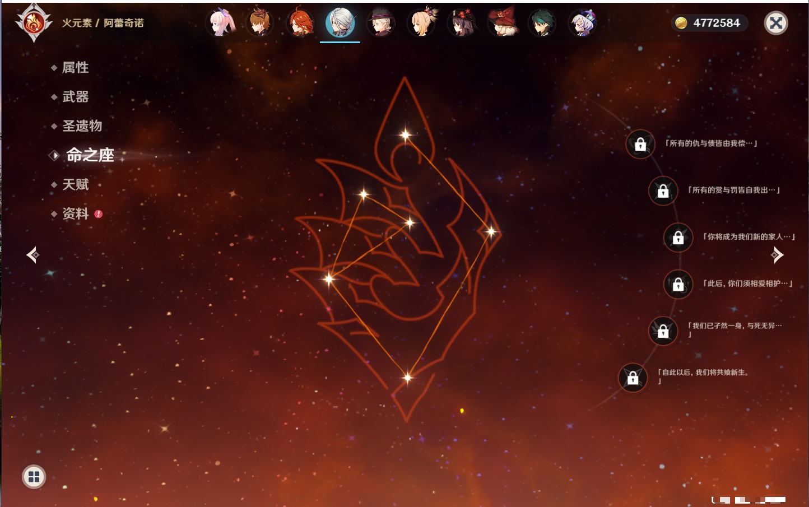Select the orange-red long-haired character portrait

[300, 23]
